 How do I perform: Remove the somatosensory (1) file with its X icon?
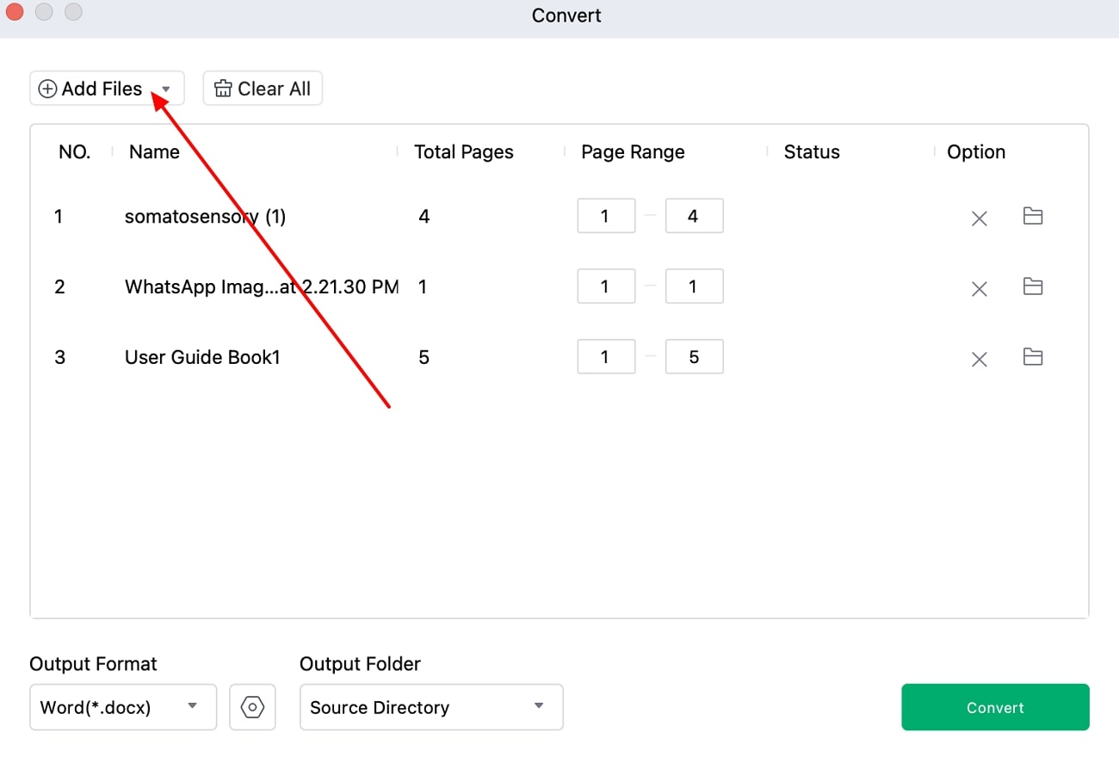point(979,218)
